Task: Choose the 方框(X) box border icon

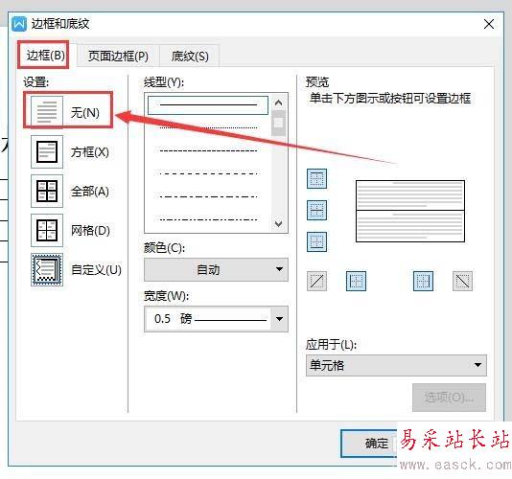Action: point(47,151)
